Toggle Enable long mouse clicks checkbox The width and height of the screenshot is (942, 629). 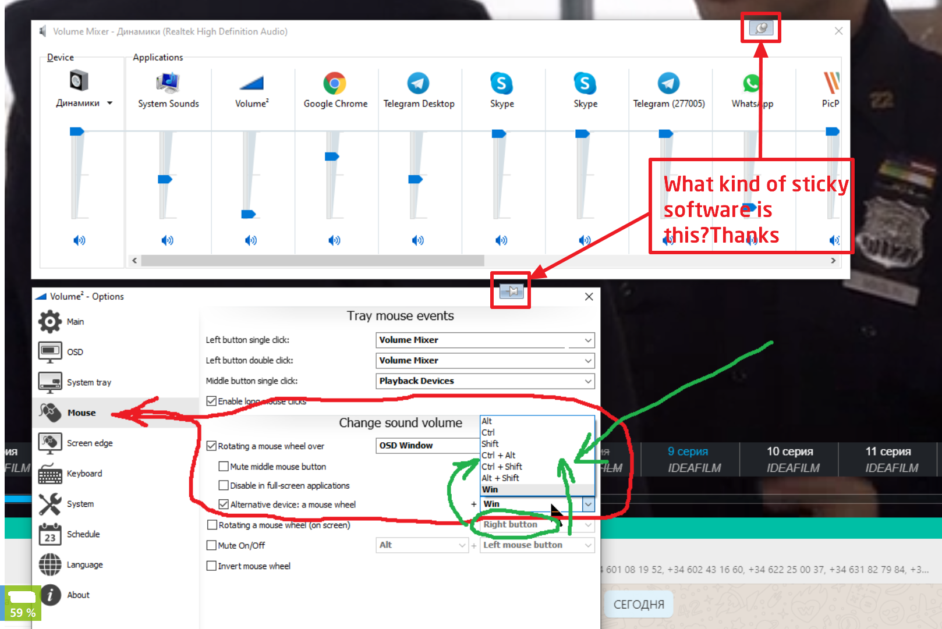pyautogui.click(x=212, y=401)
